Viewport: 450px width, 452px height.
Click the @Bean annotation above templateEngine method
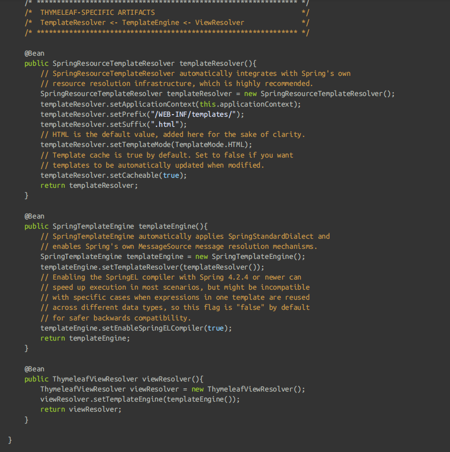pos(34,216)
